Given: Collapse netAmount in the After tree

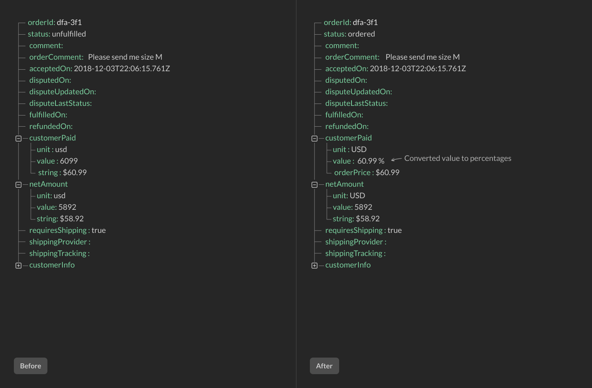Looking at the screenshot, I should 314,184.
